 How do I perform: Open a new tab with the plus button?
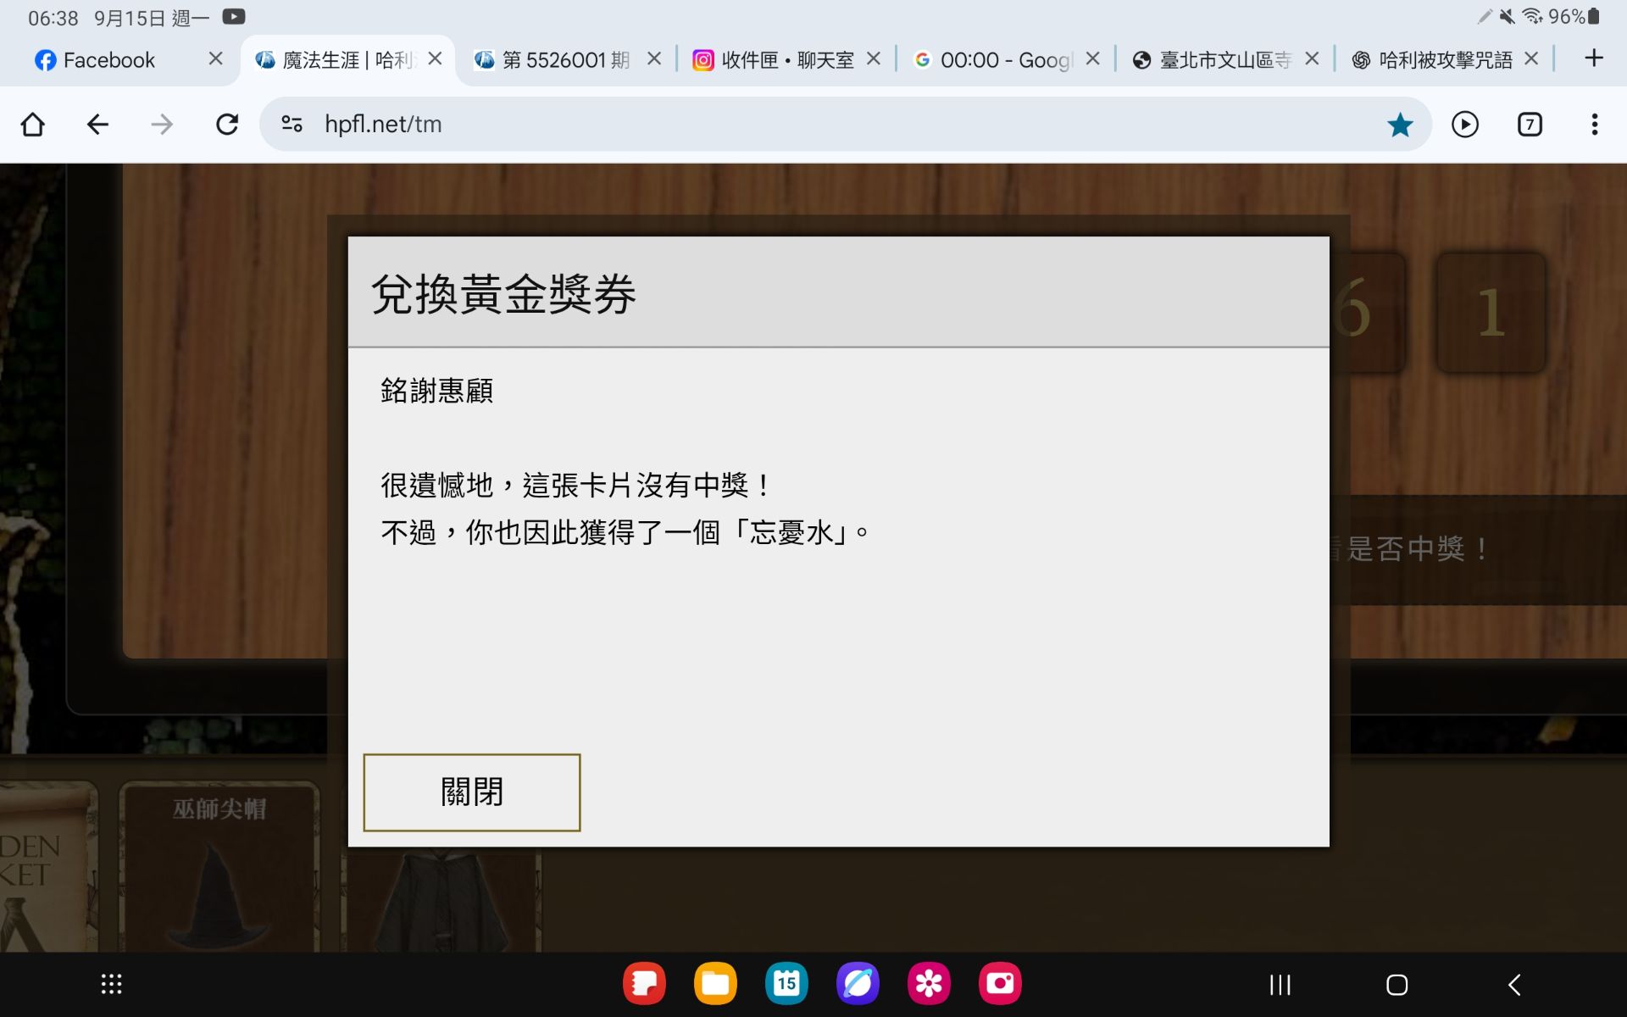coord(1593,58)
